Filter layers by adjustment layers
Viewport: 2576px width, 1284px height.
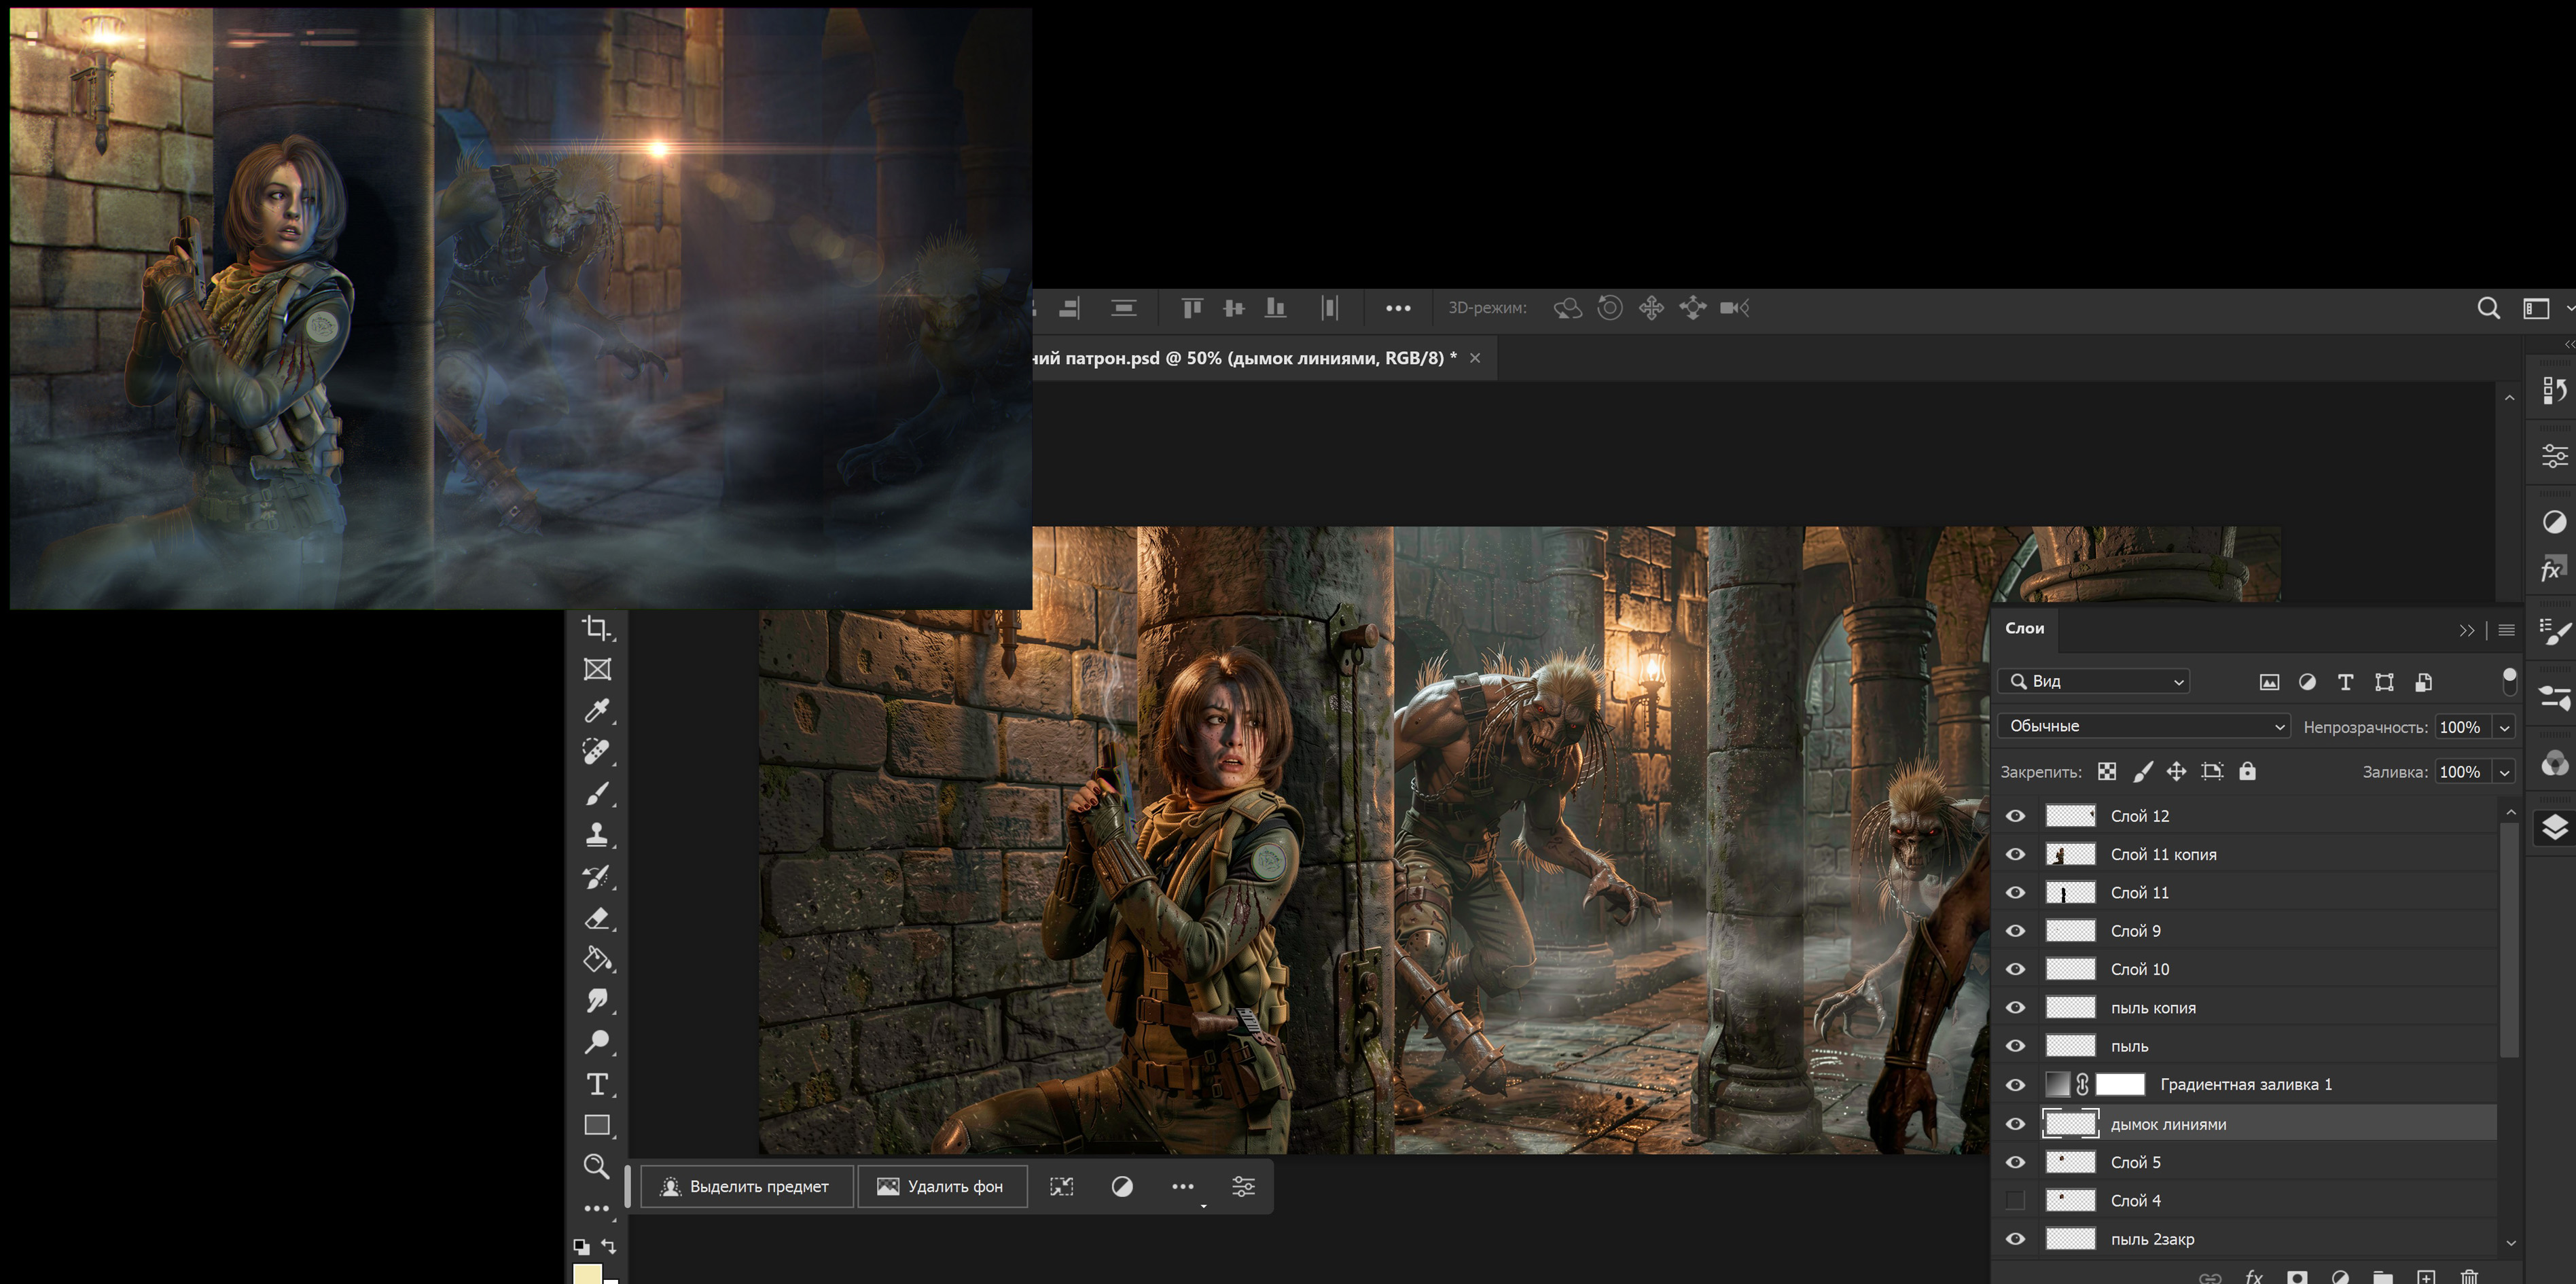tap(2307, 682)
